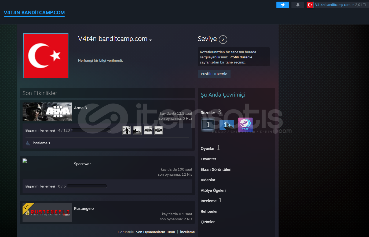The image size is (369, 237).
Task: Open the Years of Service '1' badge
Action: pyautogui.click(x=208, y=125)
